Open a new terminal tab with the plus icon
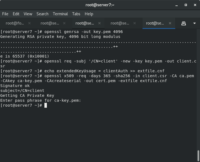 click(184, 23)
